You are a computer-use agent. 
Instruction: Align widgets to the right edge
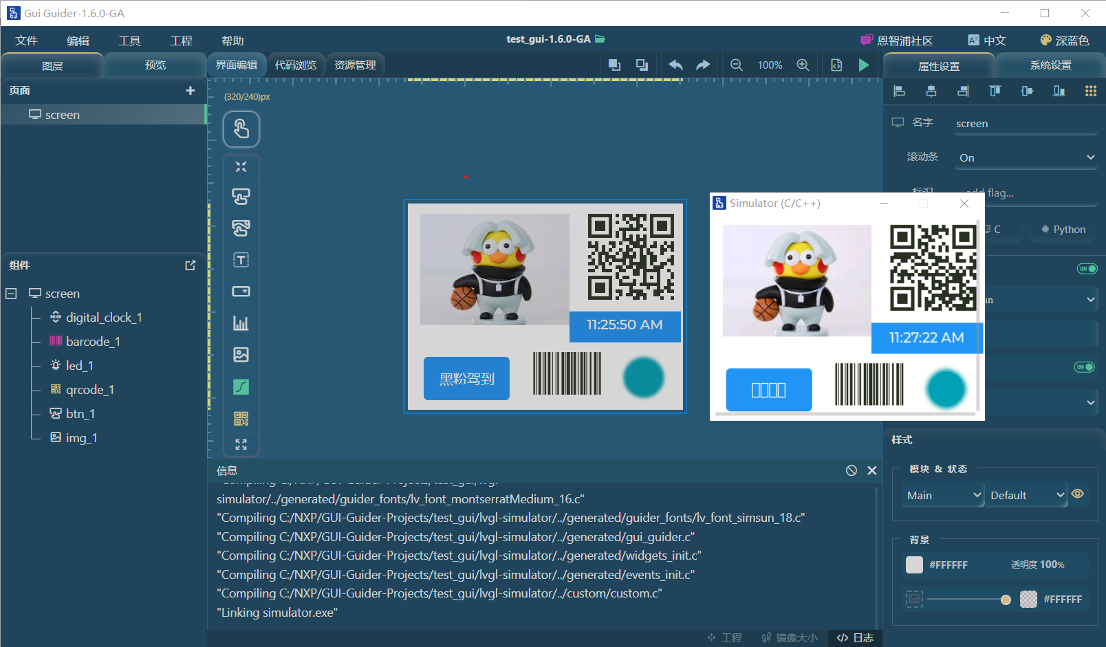pyautogui.click(x=963, y=91)
